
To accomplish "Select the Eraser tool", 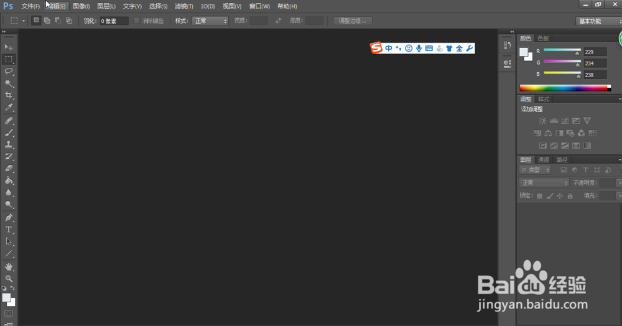I will 8,169.
